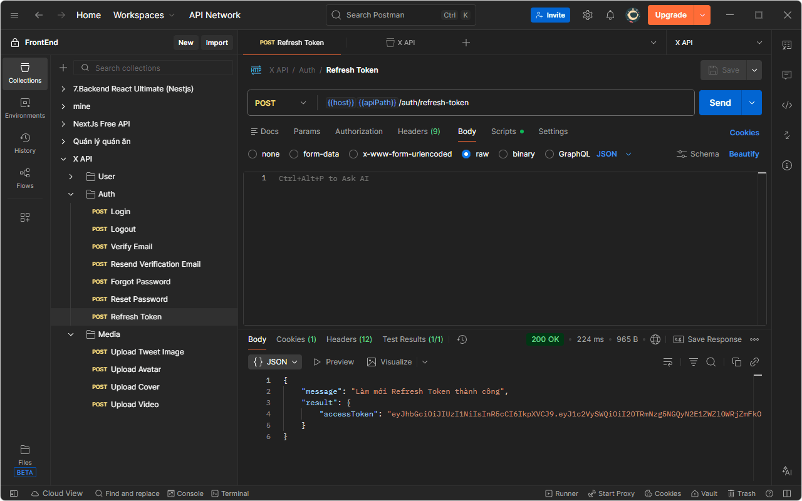Switch to the Authorization tab
Screen dimensions: 802x501
[358, 132]
